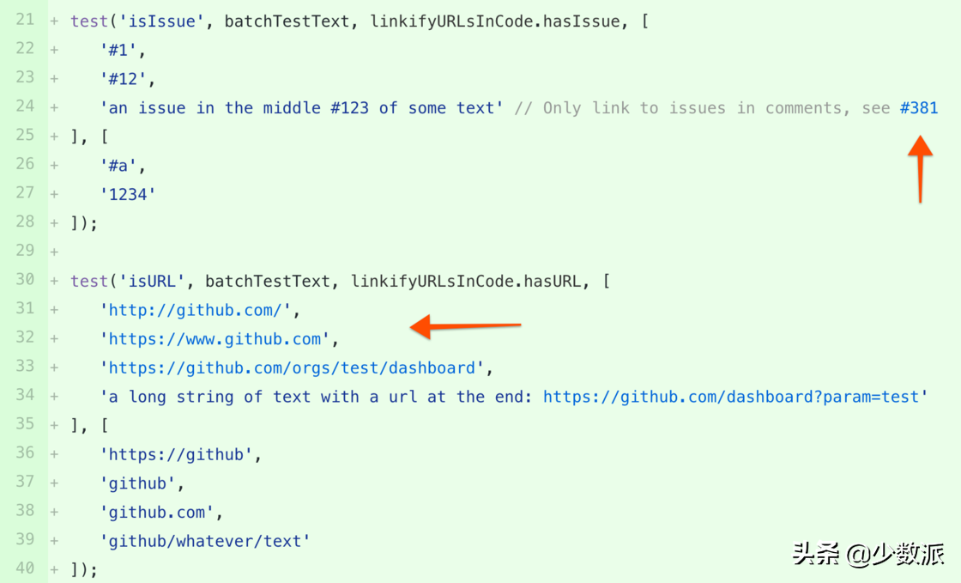Click line number 30 in the gutter
This screenshot has width=961, height=583.
click(x=25, y=280)
